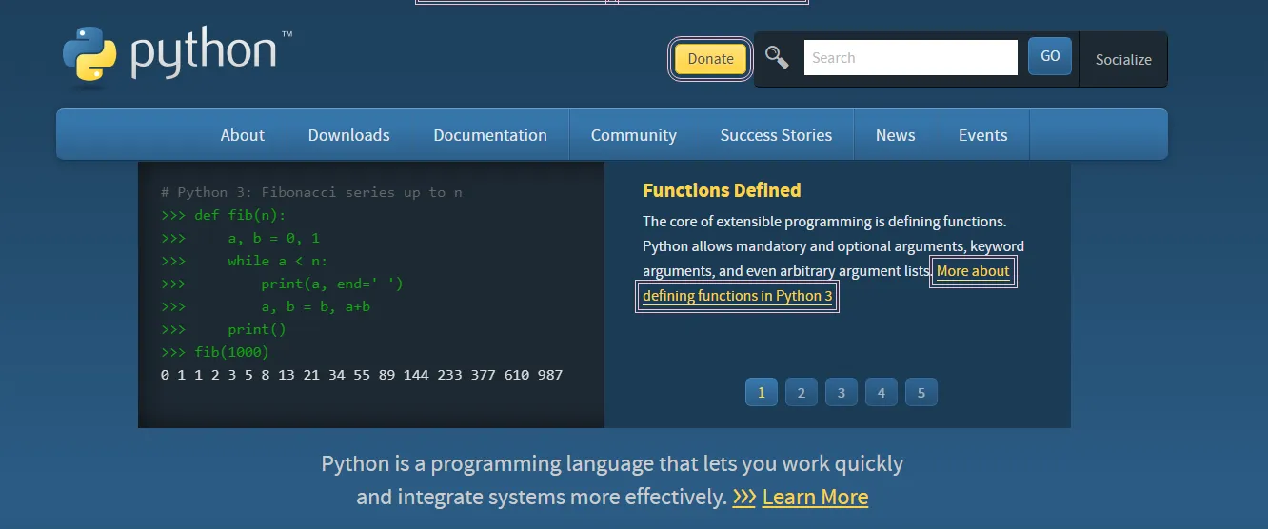Switch to carousel slide 5
This screenshot has height=529, width=1268.
[x=921, y=392]
